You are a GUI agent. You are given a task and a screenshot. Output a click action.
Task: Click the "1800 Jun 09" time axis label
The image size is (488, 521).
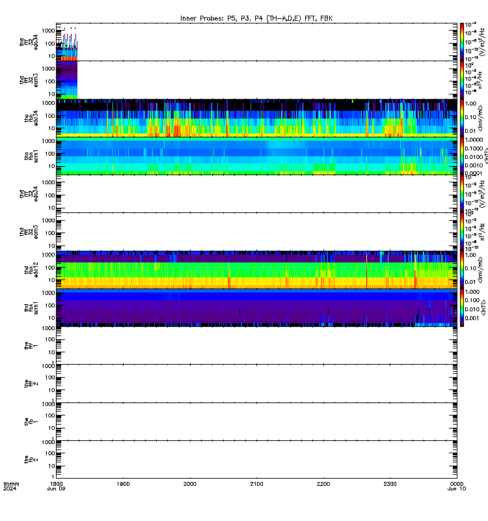coord(56,486)
